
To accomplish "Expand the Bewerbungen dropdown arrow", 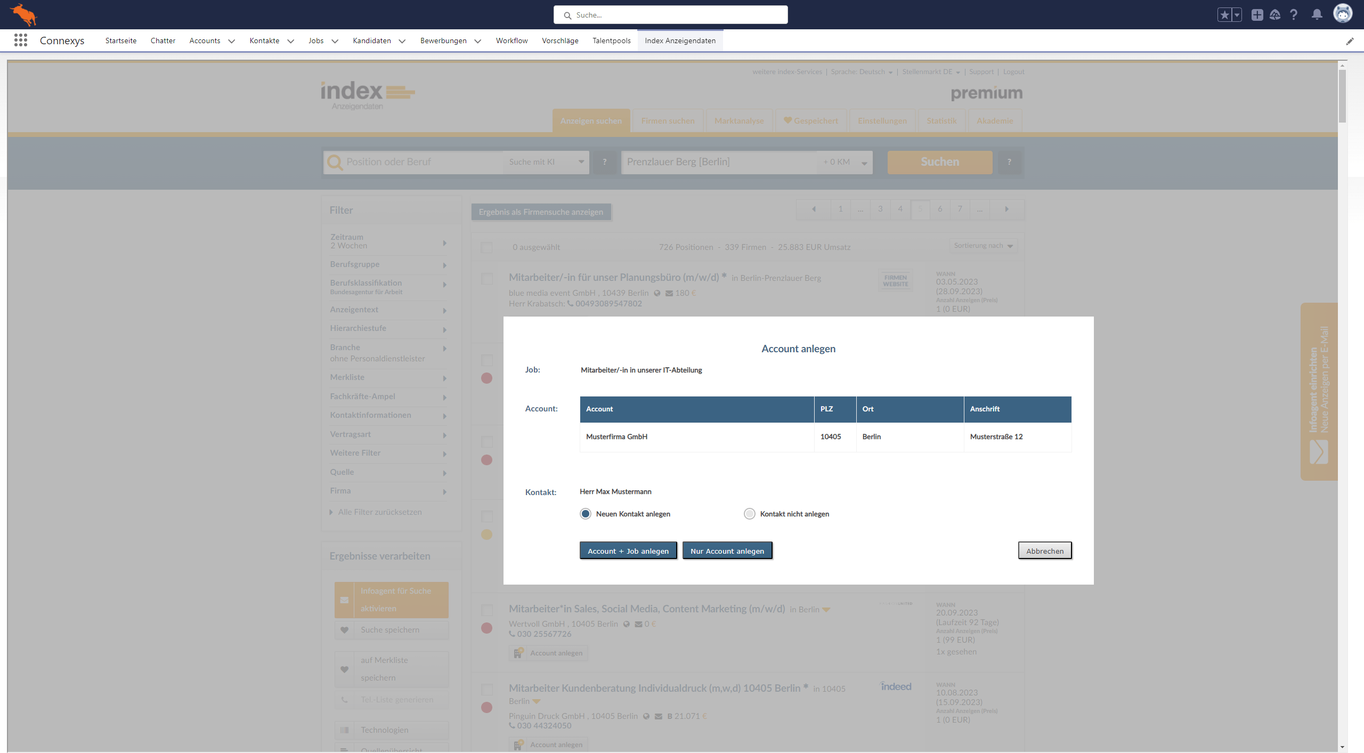I will click(477, 41).
